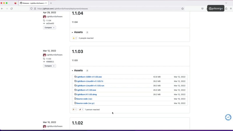This screenshot has height=131, width=233.
Task: Click the tag icon labeled 1.1.03
Action: click(44, 59)
